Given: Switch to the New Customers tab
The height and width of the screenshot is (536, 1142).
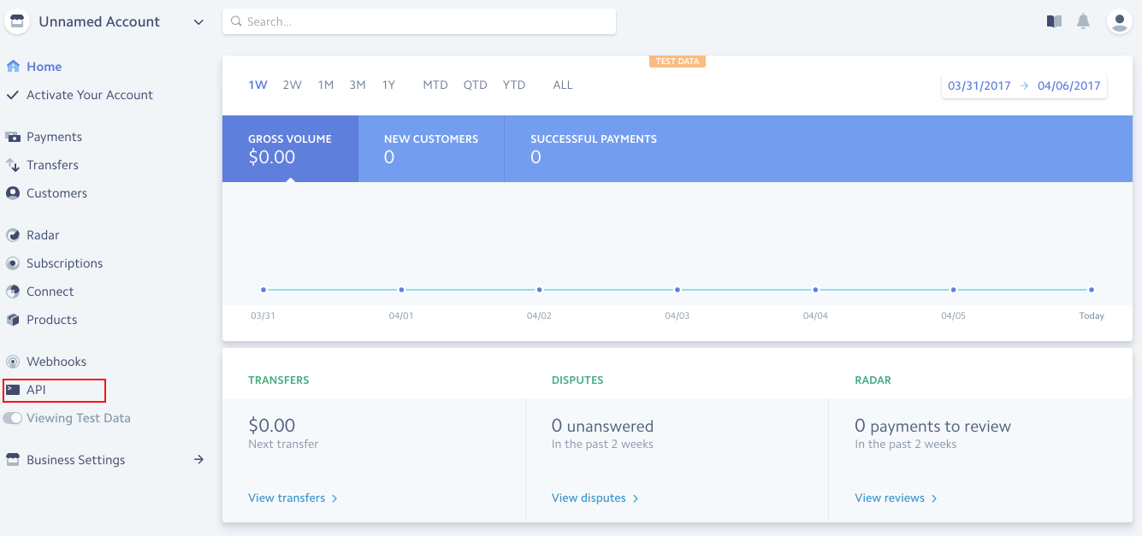Looking at the screenshot, I should [431, 149].
